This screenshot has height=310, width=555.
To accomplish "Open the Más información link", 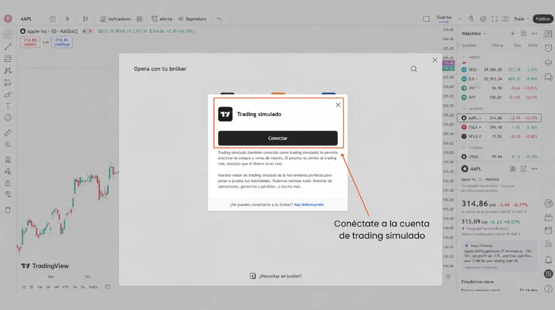I will point(309,204).
